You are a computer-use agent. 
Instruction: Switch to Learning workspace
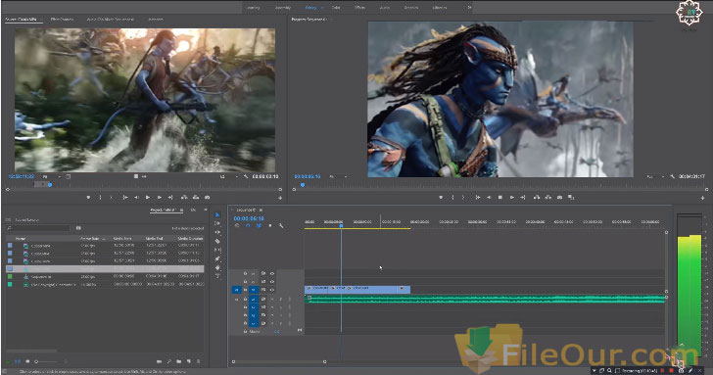tap(253, 7)
